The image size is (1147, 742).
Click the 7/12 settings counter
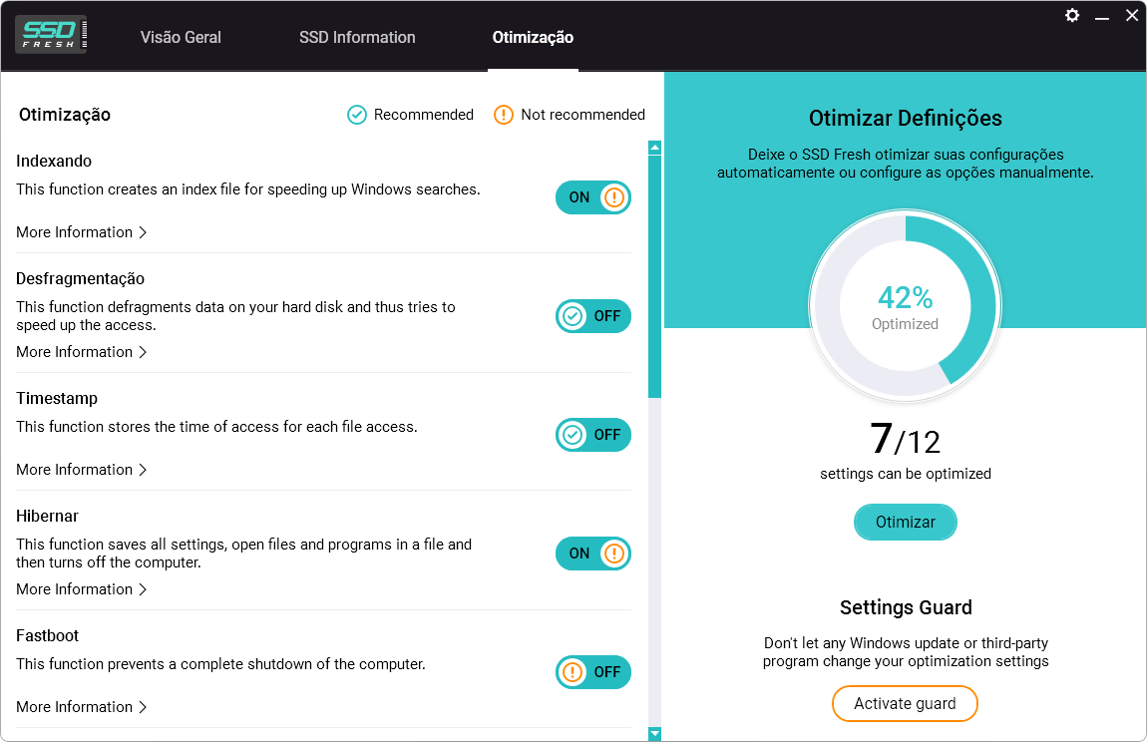tap(906, 439)
